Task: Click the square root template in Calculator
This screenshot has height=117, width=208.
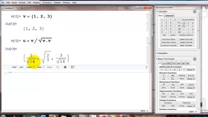Action: click(x=184, y=23)
